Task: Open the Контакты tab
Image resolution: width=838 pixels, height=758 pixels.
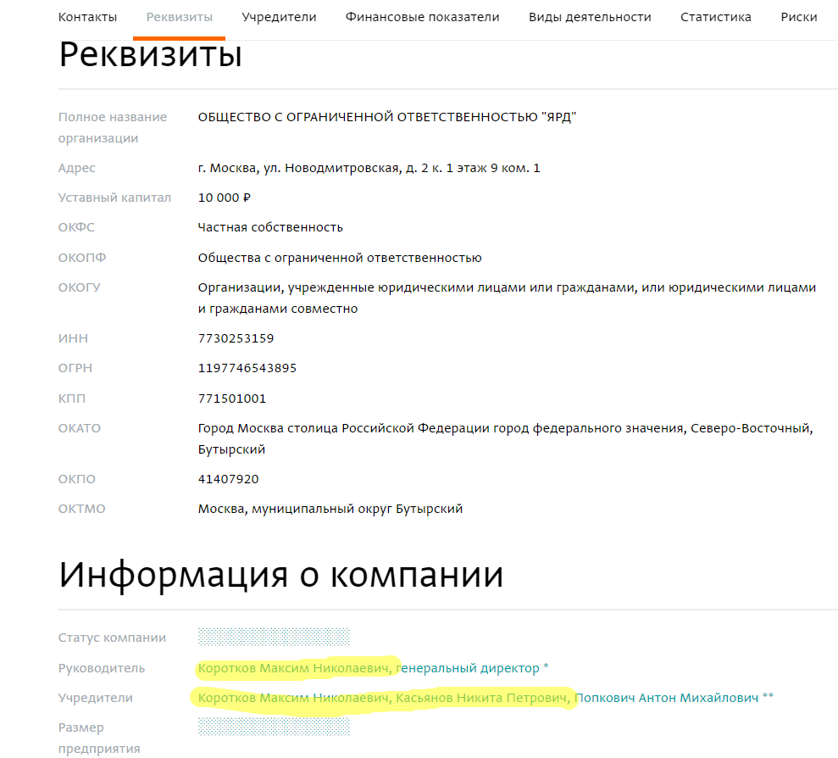Action: 87,17
